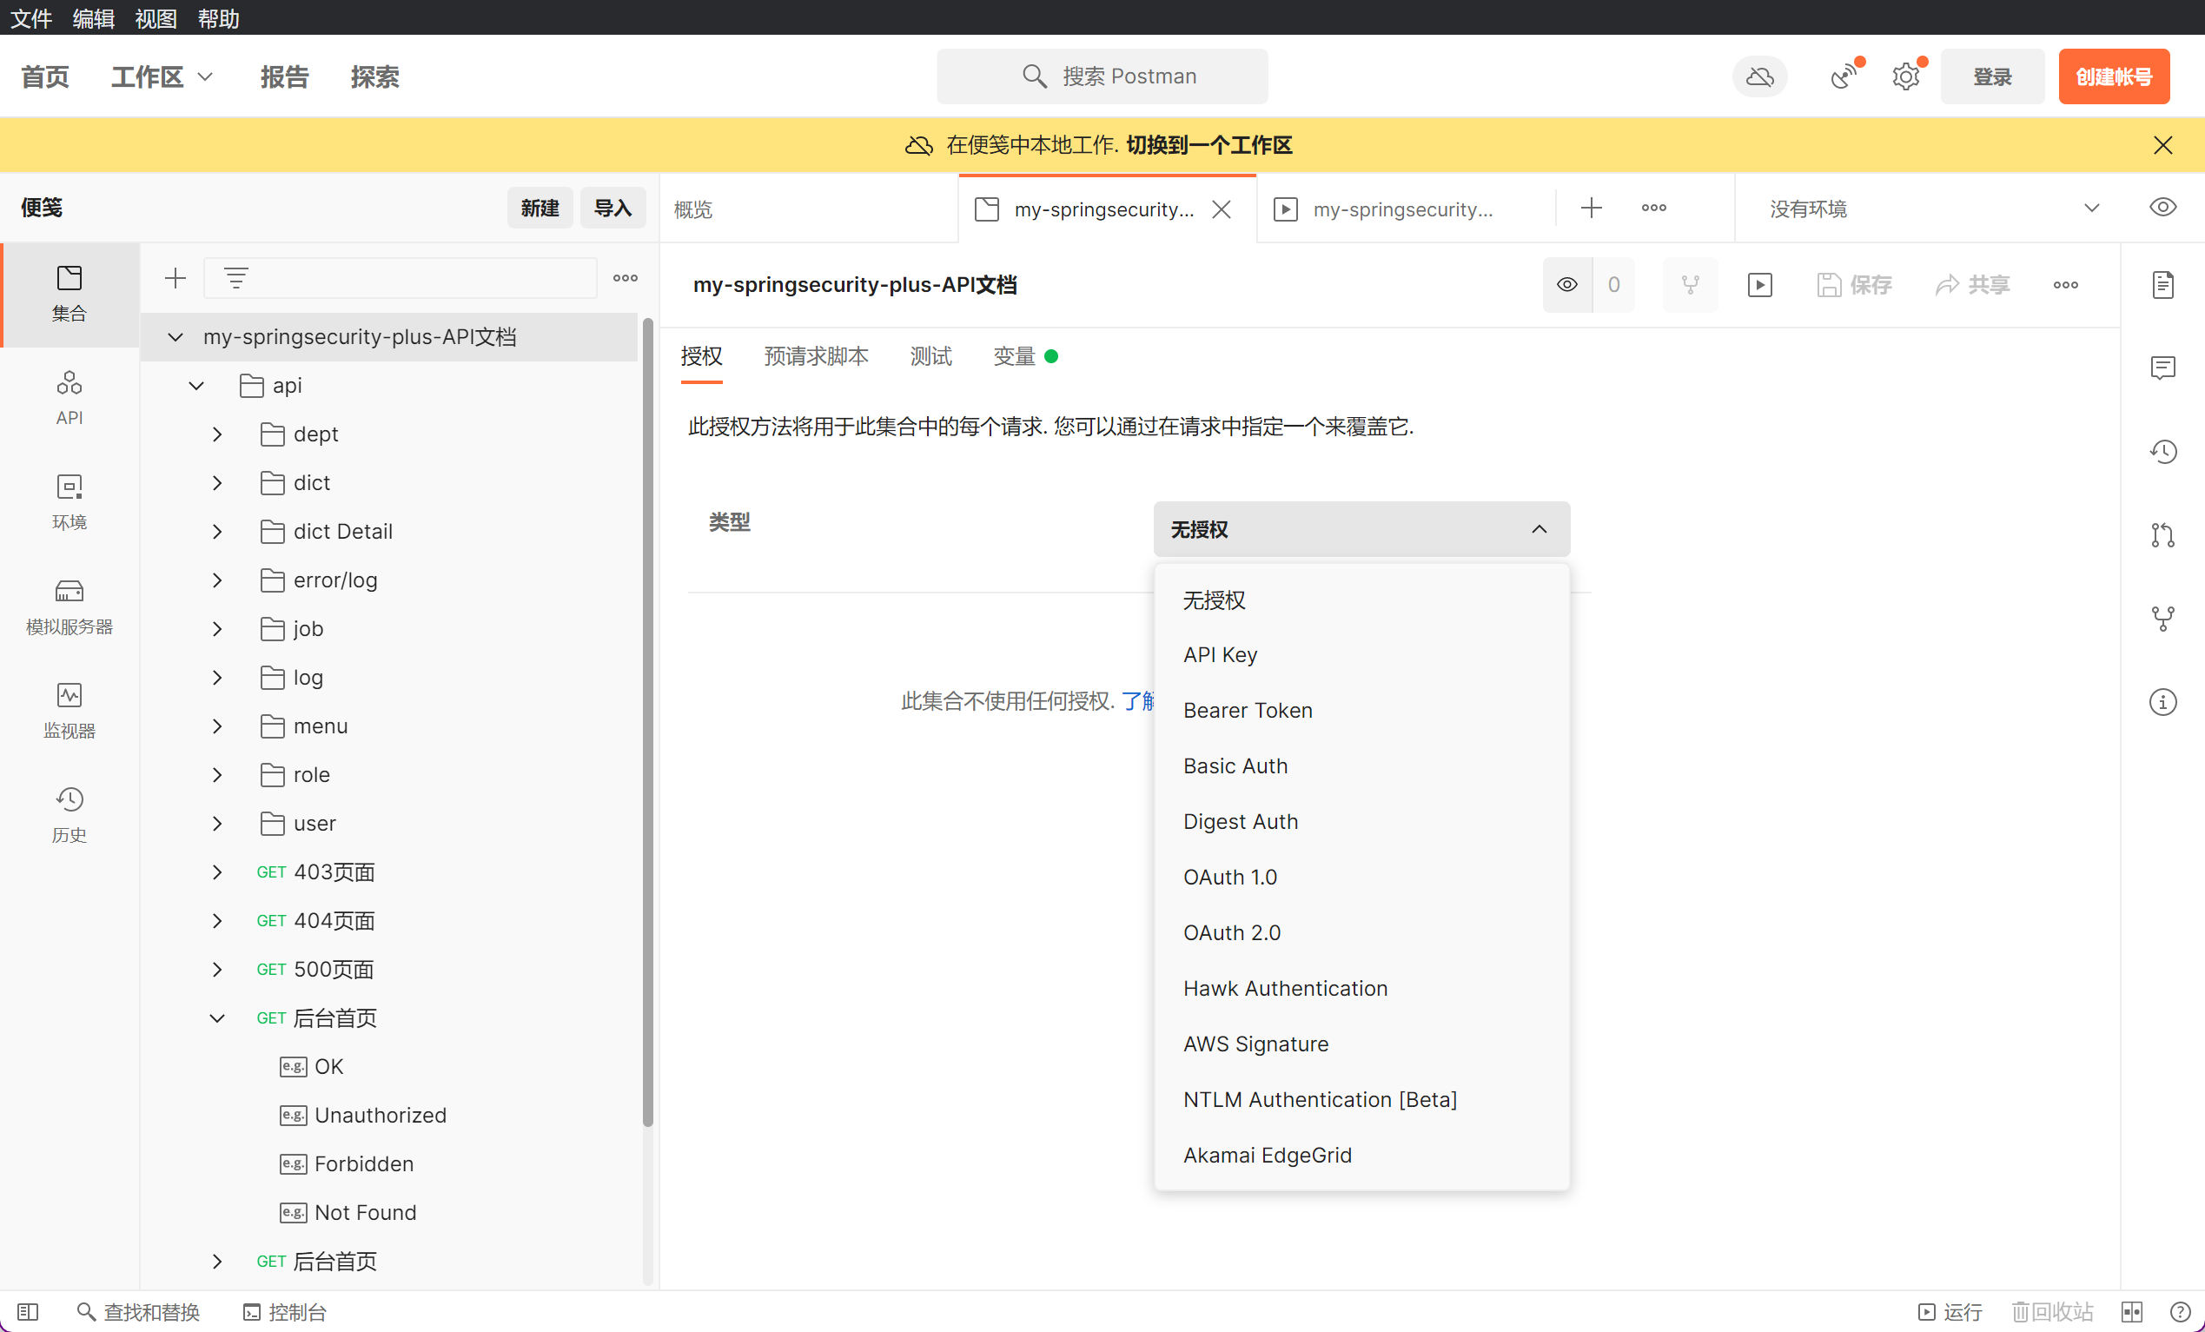Expand the dept folder
Screen dimensions: 2205x1332
(x=217, y=434)
